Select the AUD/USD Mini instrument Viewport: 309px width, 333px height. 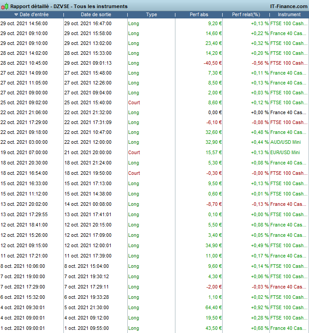point(286,142)
